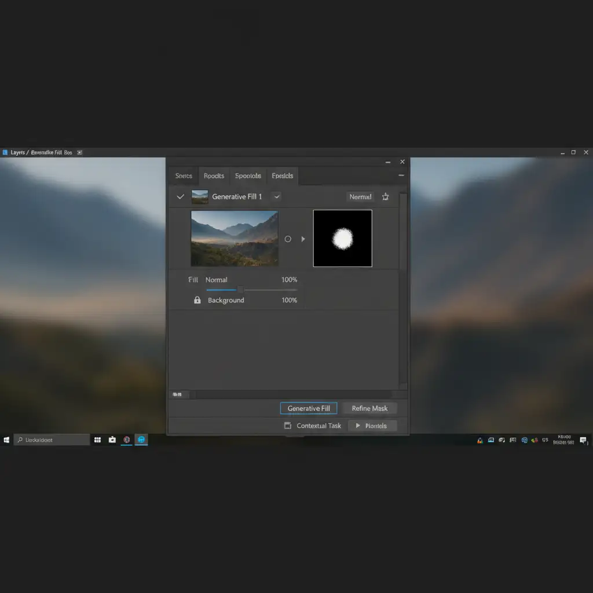This screenshot has height=593, width=593.
Task: Click the Windows taskbar search box
Action: (52, 440)
